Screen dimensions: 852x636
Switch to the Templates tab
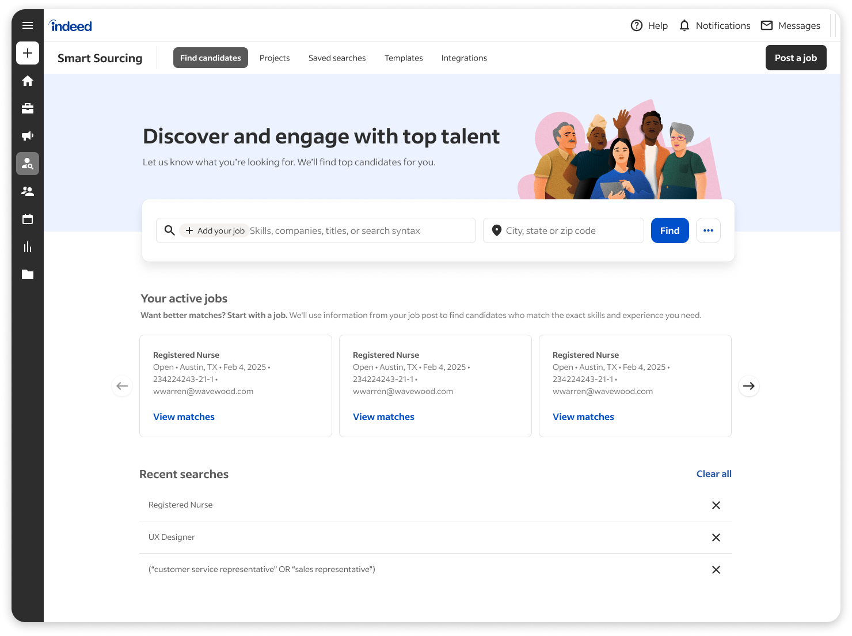pos(404,58)
